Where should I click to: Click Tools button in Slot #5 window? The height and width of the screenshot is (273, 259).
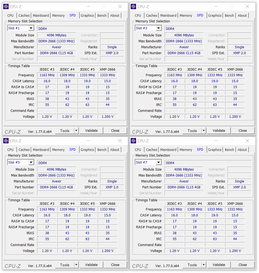[x=65, y=265]
